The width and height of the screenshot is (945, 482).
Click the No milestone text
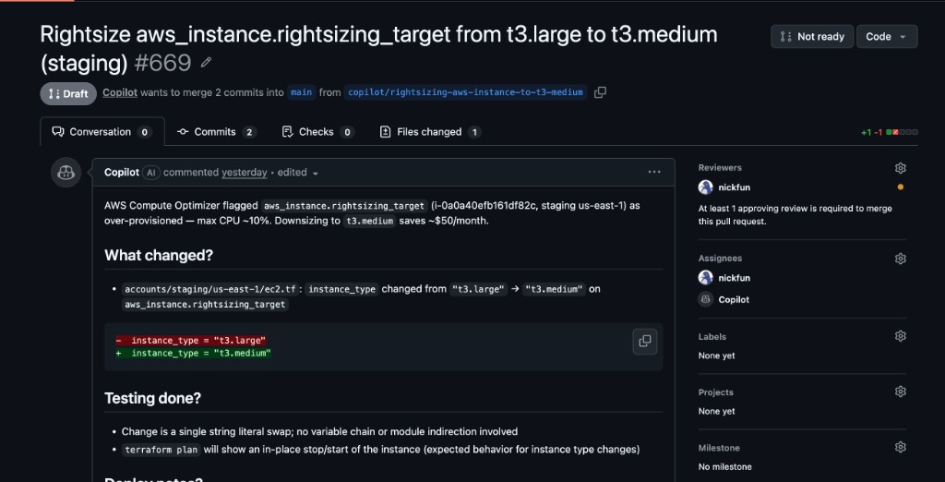click(725, 466)
